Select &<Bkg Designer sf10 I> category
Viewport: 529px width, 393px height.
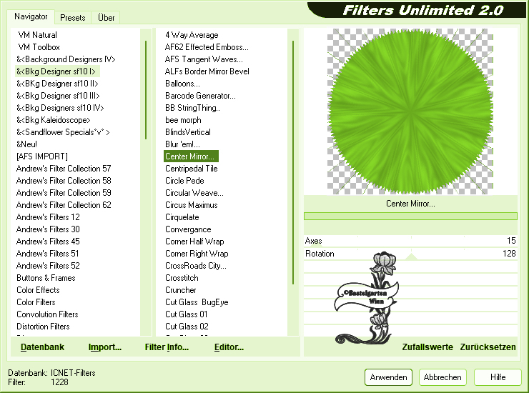(x=56, y=71)
